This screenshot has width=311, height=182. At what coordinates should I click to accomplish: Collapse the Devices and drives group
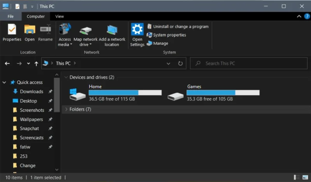point(66,77)
